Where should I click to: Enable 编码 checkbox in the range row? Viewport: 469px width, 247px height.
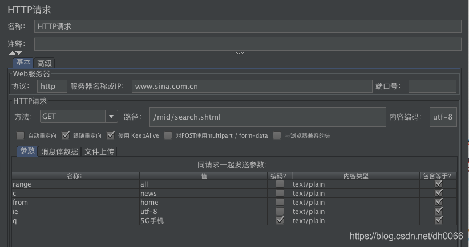(280, 184)
